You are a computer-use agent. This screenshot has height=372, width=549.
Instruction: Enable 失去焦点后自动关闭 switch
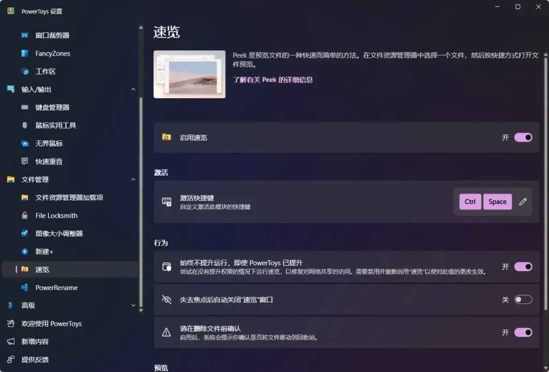point(523,300)
